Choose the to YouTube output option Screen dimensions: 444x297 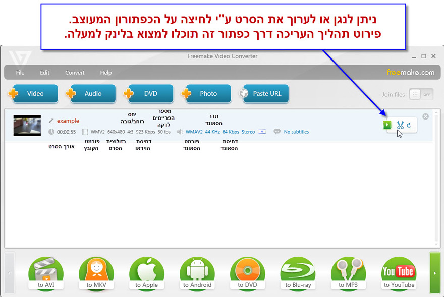click(399, 273)
